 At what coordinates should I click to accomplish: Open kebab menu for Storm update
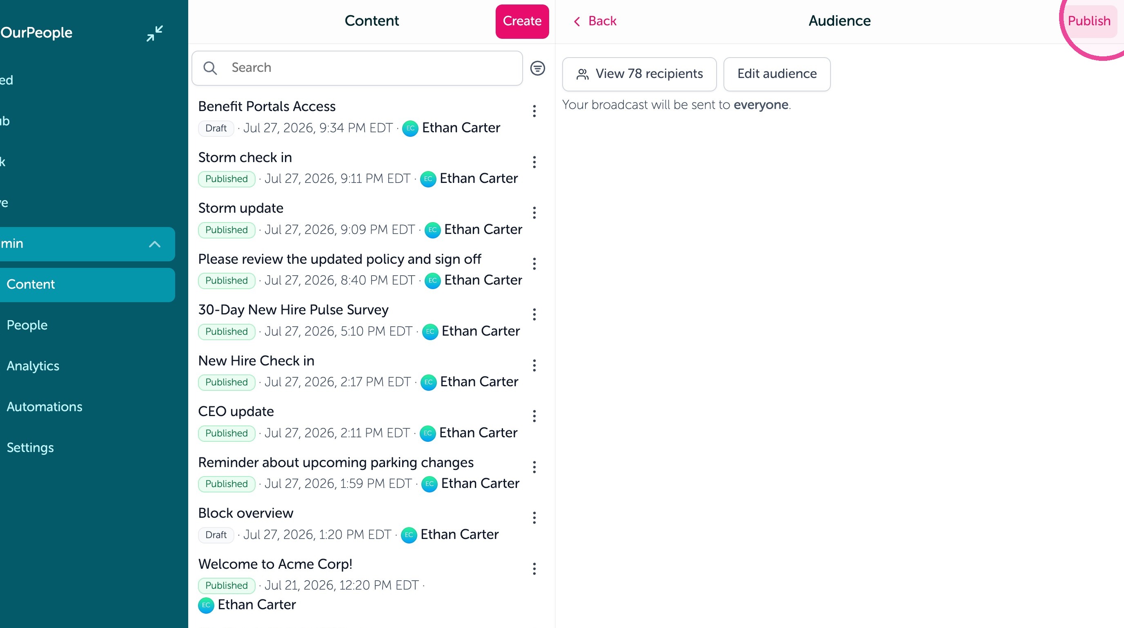coord(534,213)
